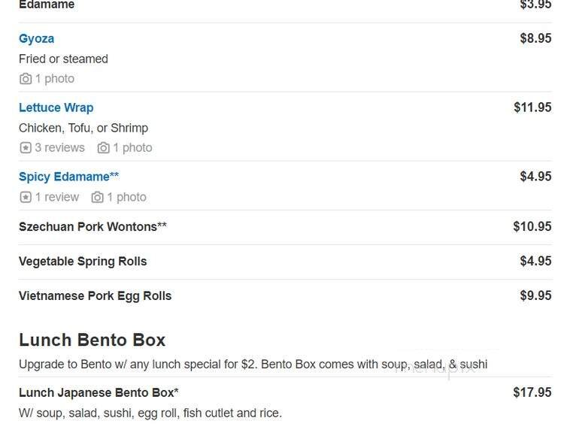Open the Lettuce Wrap item link
This screenshot has width=570, height=430.
[x=56, y=107]
